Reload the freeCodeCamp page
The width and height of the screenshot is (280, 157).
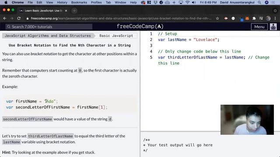coord(19,18)
